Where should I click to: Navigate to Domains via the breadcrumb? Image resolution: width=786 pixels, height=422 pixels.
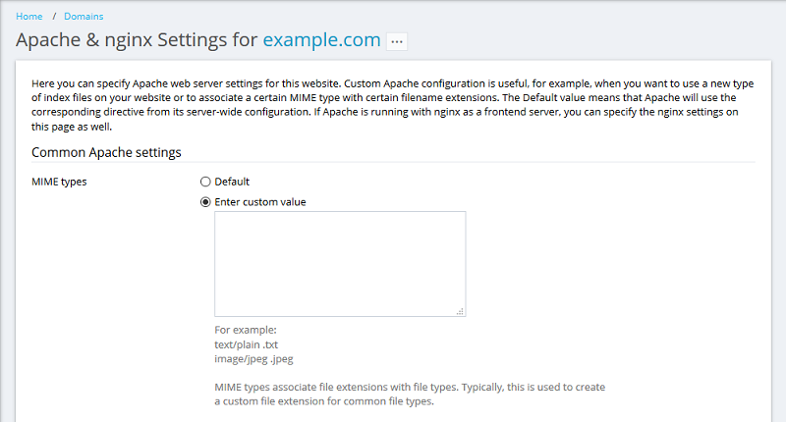[x=84, y=17]
